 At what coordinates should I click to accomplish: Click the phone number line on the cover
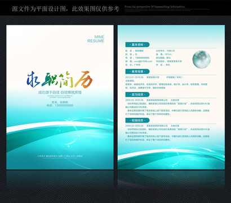click(x=60, y=105)
